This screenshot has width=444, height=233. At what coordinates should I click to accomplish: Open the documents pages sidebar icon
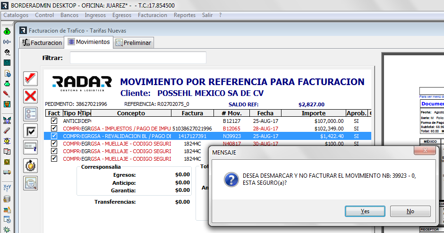click(7, 151)
